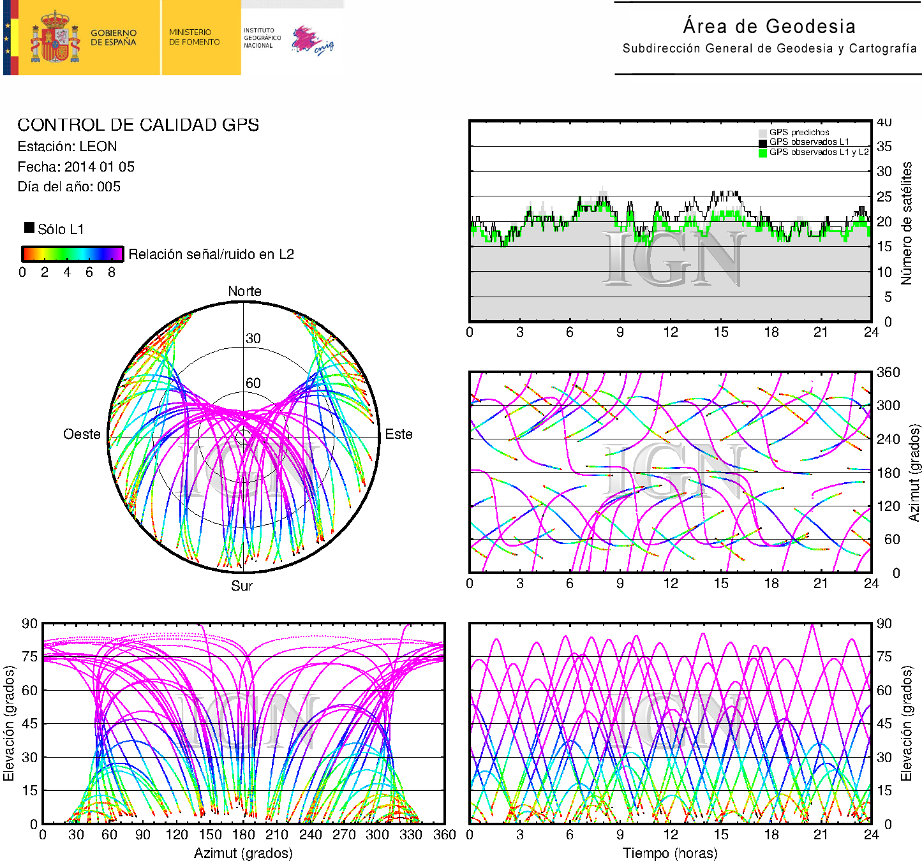This screenshot has width=922, height=861.
Task: Click the Tiempo (horas) axis label
Action: (x=669, y=853)
